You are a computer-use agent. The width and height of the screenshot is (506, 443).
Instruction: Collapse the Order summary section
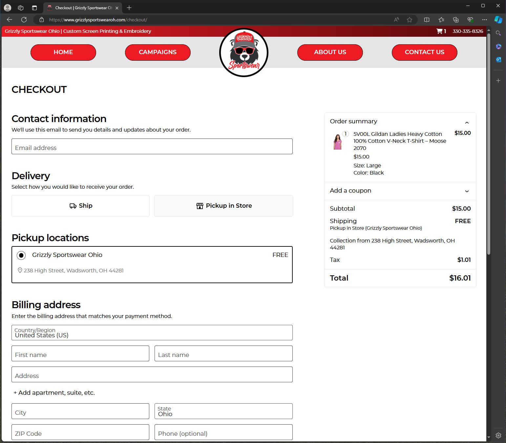(x=467, y=122)
